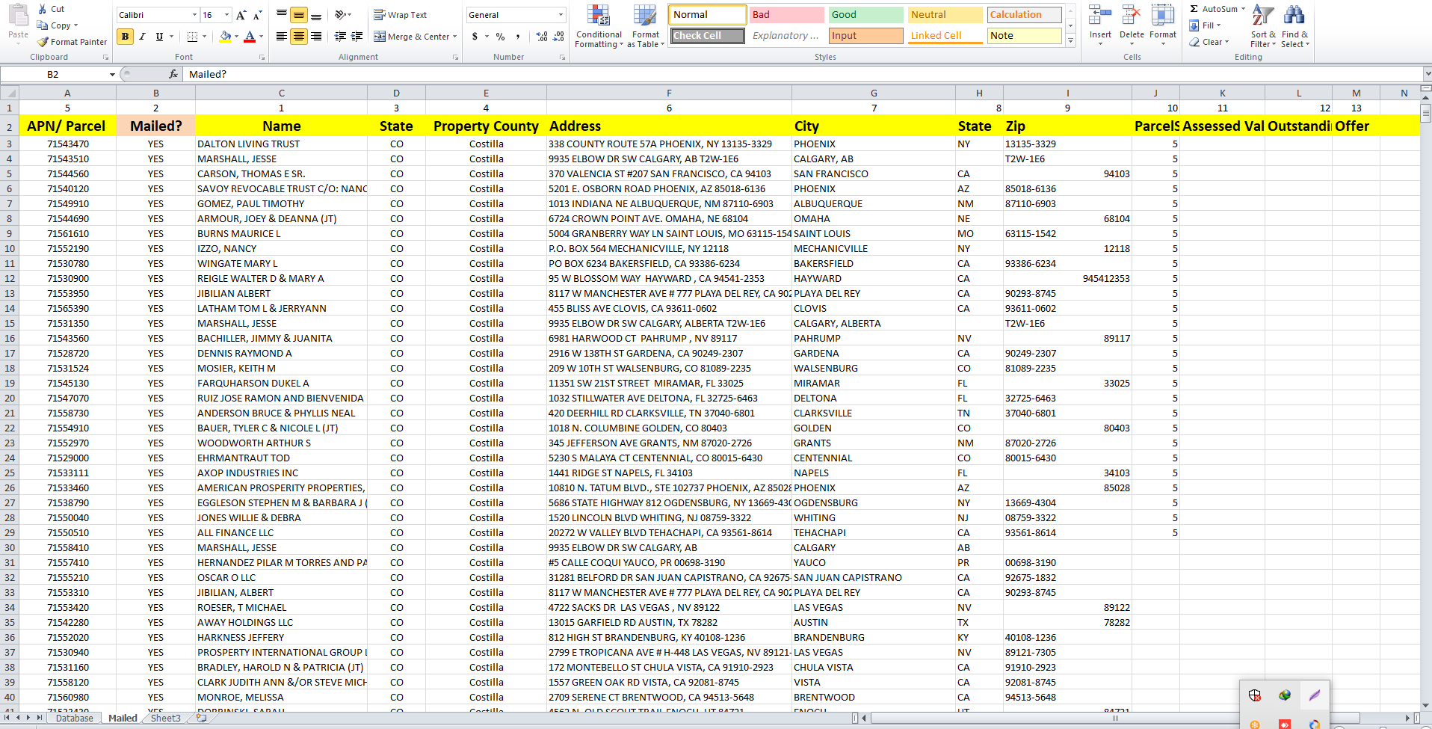Toggle bold formatting
Image resolution: width=1432 pixels, height=729 pixels.
[x=125, y=36]
